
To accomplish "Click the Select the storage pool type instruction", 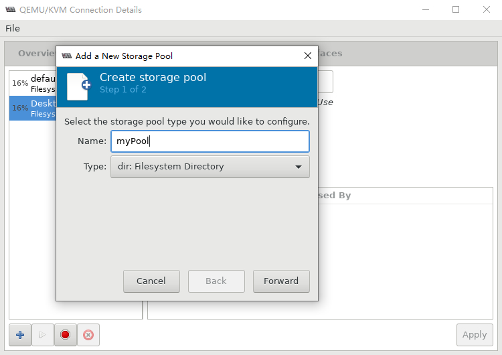I will click(x=187, y=122).
